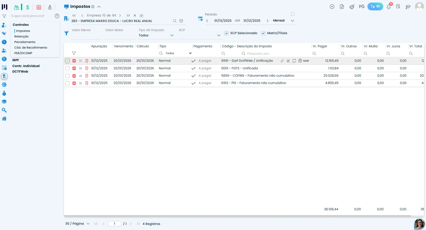The image size is (426, 230).
Task: Open the Período calendar icon
Action: coord(200,18)
